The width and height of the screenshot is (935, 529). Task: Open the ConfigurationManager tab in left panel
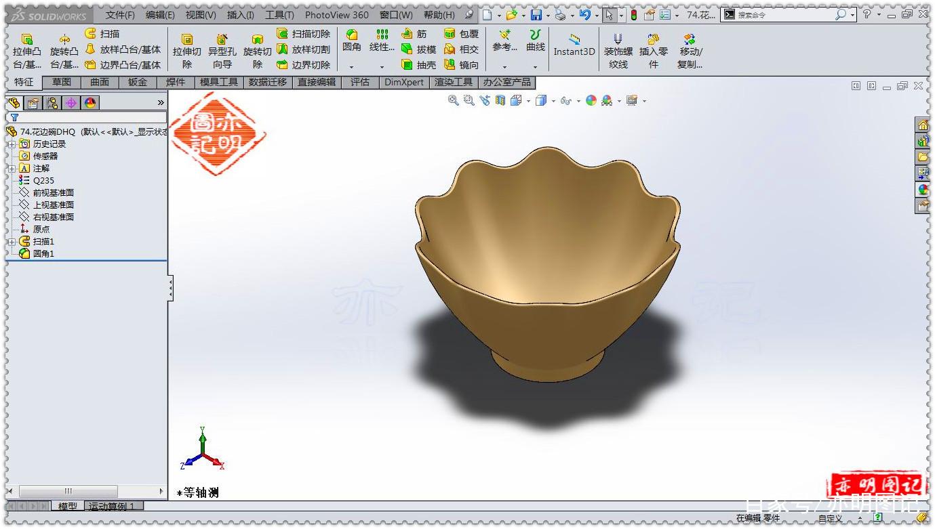coord(52,103)
